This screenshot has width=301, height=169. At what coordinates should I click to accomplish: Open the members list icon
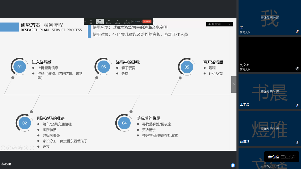[126, 21]
